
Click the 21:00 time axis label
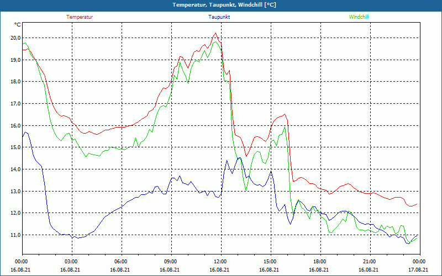click(370, 261)
